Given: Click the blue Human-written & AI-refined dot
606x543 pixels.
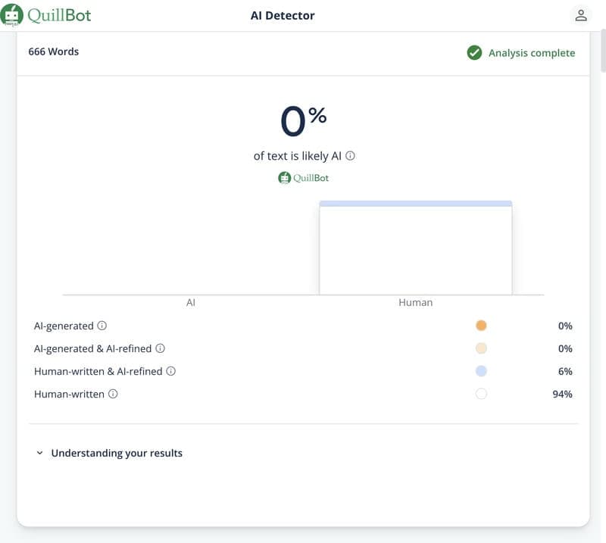Looking at the screenshot, I should 481,371.
